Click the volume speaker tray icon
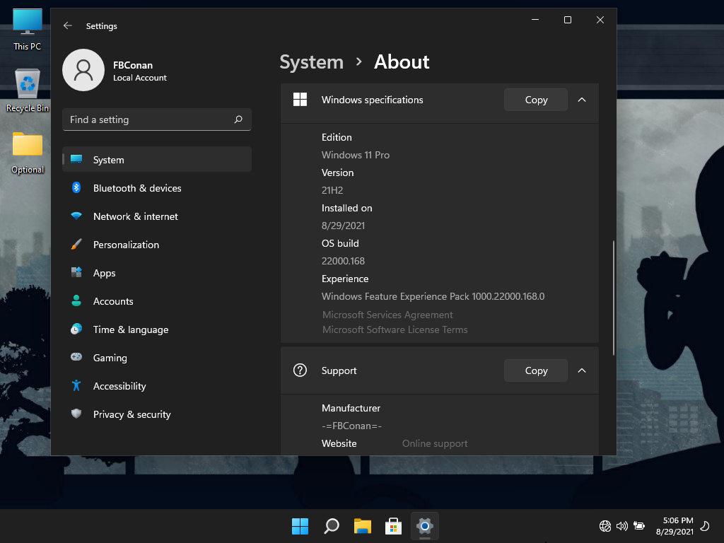 (622, 526)
